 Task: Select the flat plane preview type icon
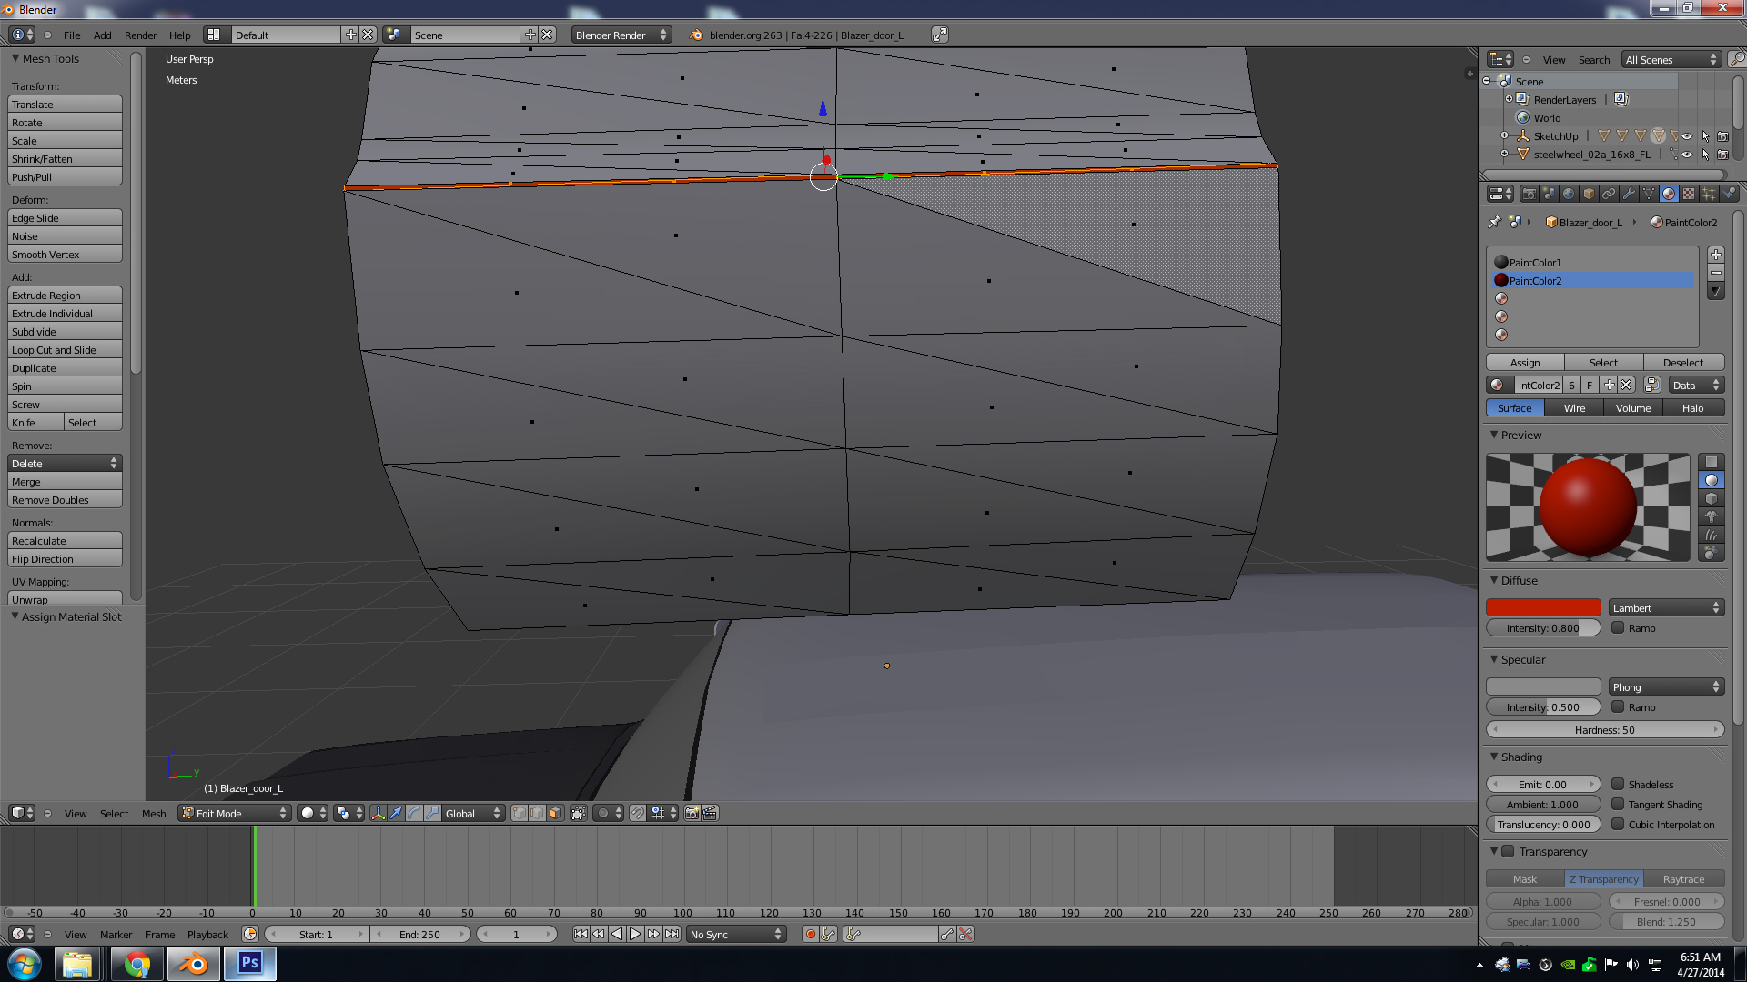click(1712, 462)
